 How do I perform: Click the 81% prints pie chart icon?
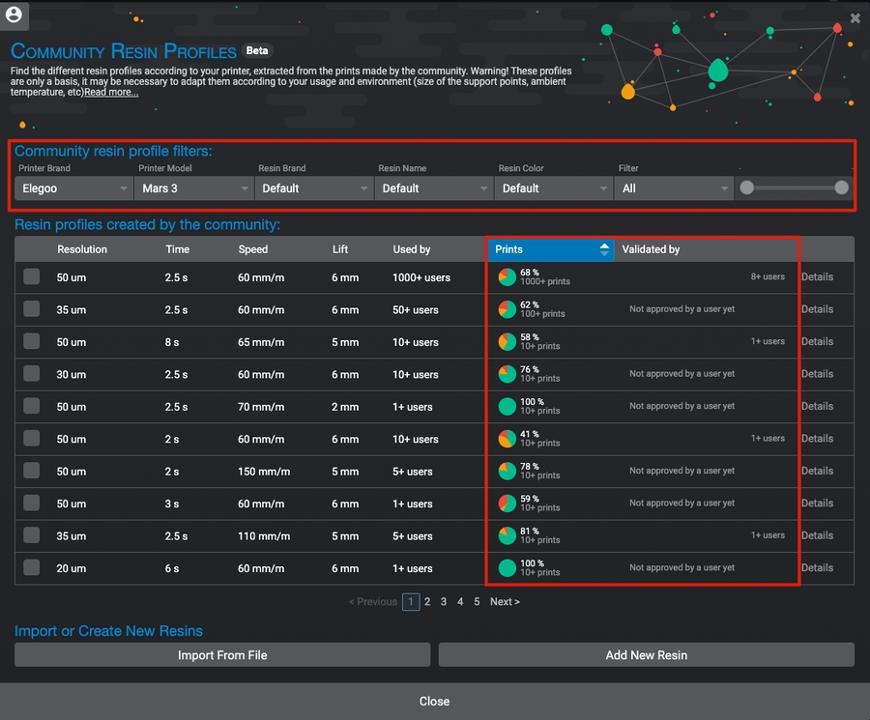coord(507,535)
